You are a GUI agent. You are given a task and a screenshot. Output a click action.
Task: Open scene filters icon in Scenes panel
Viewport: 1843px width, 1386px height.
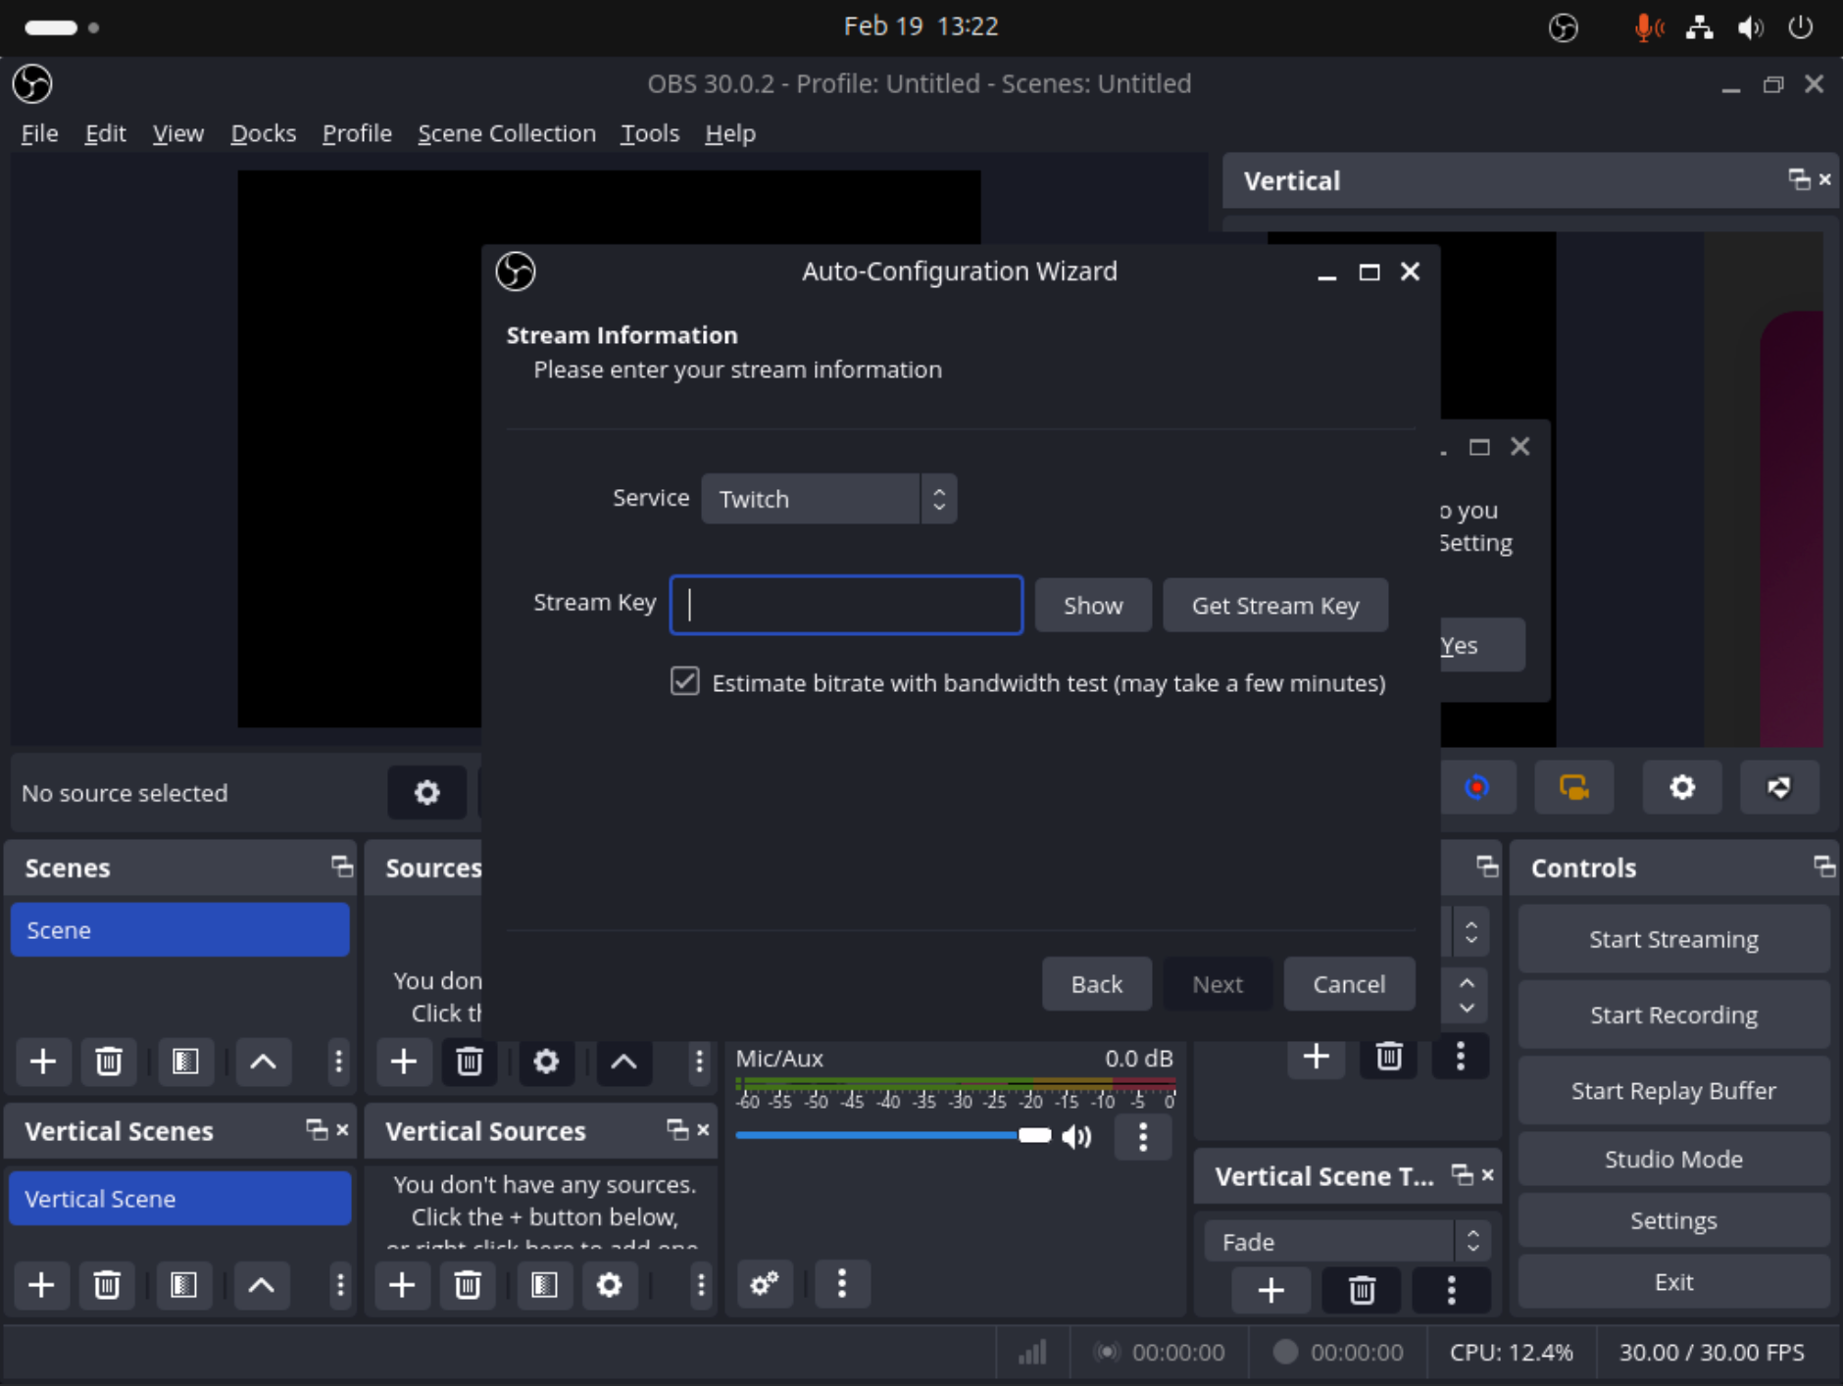tap(184, 1062)
